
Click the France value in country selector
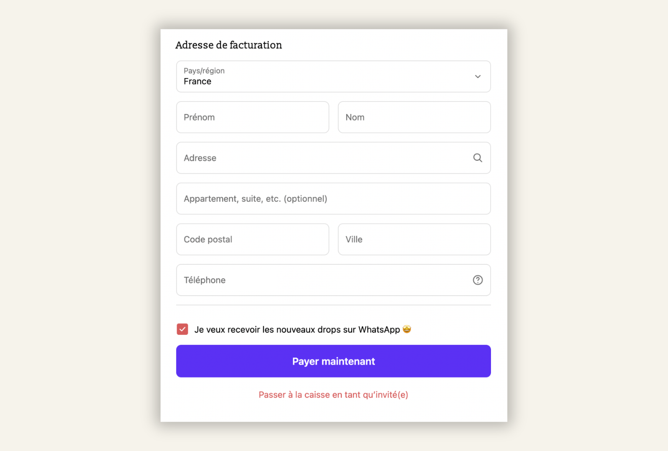pos(197,81)
